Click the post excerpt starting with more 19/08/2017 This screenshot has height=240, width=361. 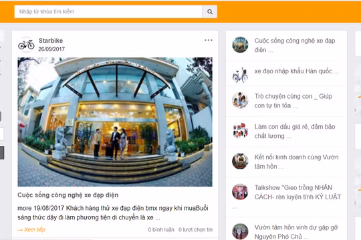click(113, 213)
